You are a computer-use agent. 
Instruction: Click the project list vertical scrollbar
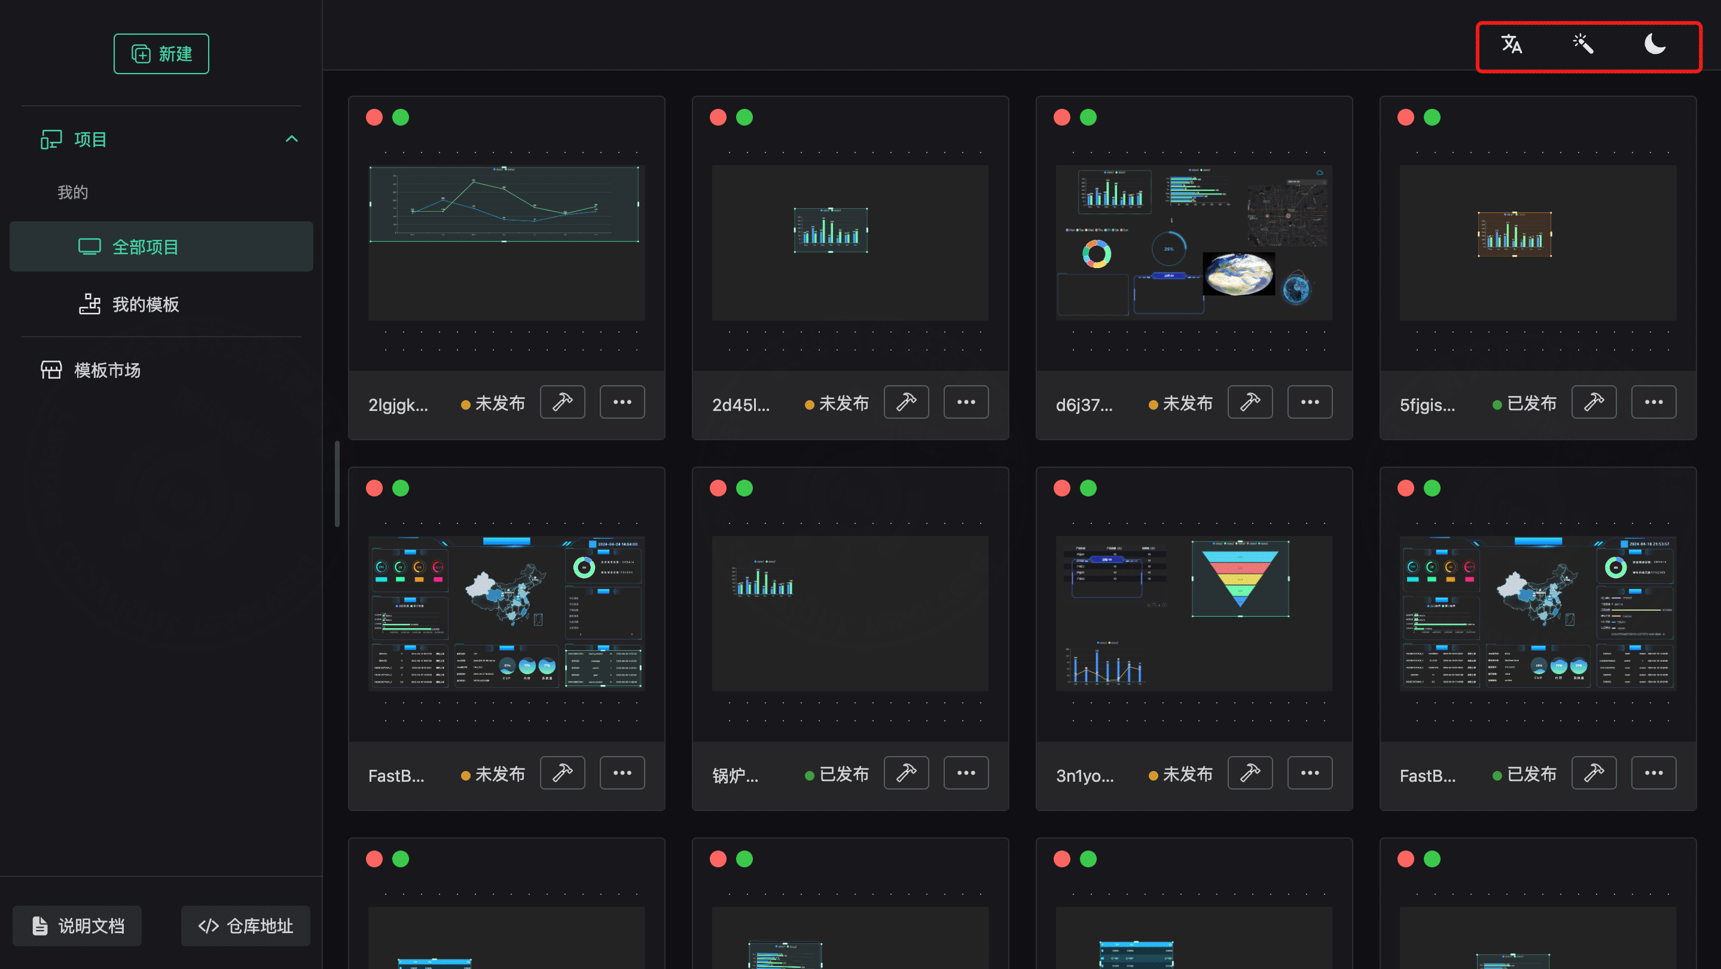click(x=337, y=483)
